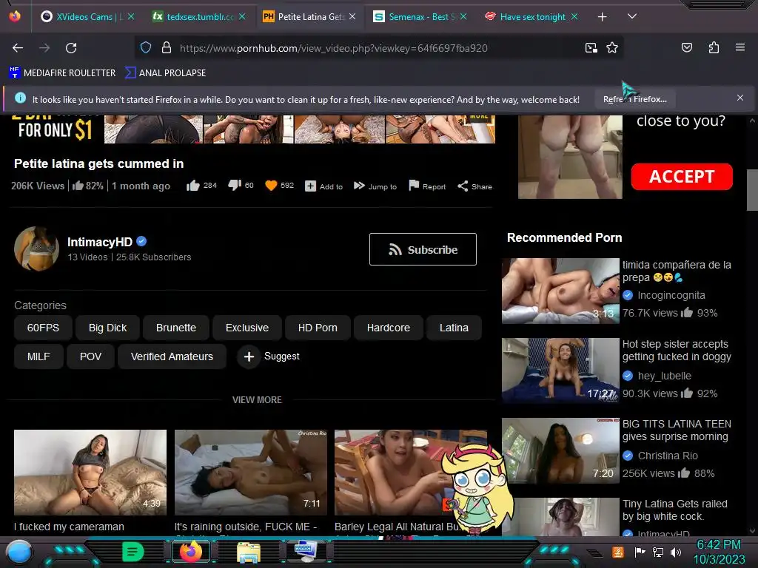Open the Start orb on taskbar
The height and width of the screenshot is (568, 758).
click(x=19, y=552)
